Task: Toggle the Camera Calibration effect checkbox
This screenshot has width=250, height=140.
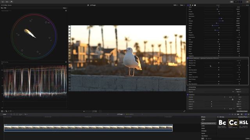Action: (187, 58)
